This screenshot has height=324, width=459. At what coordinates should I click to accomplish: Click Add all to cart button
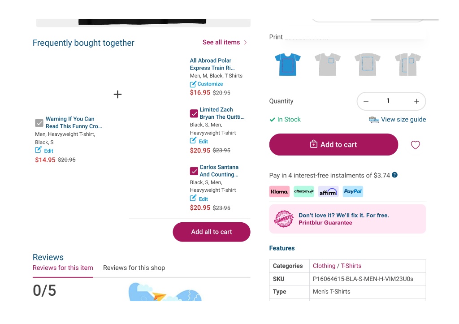[x=212, y=232]
